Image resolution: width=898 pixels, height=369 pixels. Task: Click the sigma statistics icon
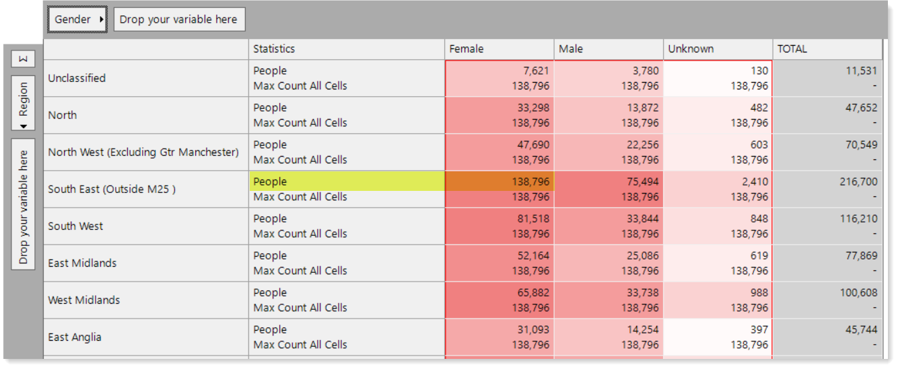click(x=24, y=59)
